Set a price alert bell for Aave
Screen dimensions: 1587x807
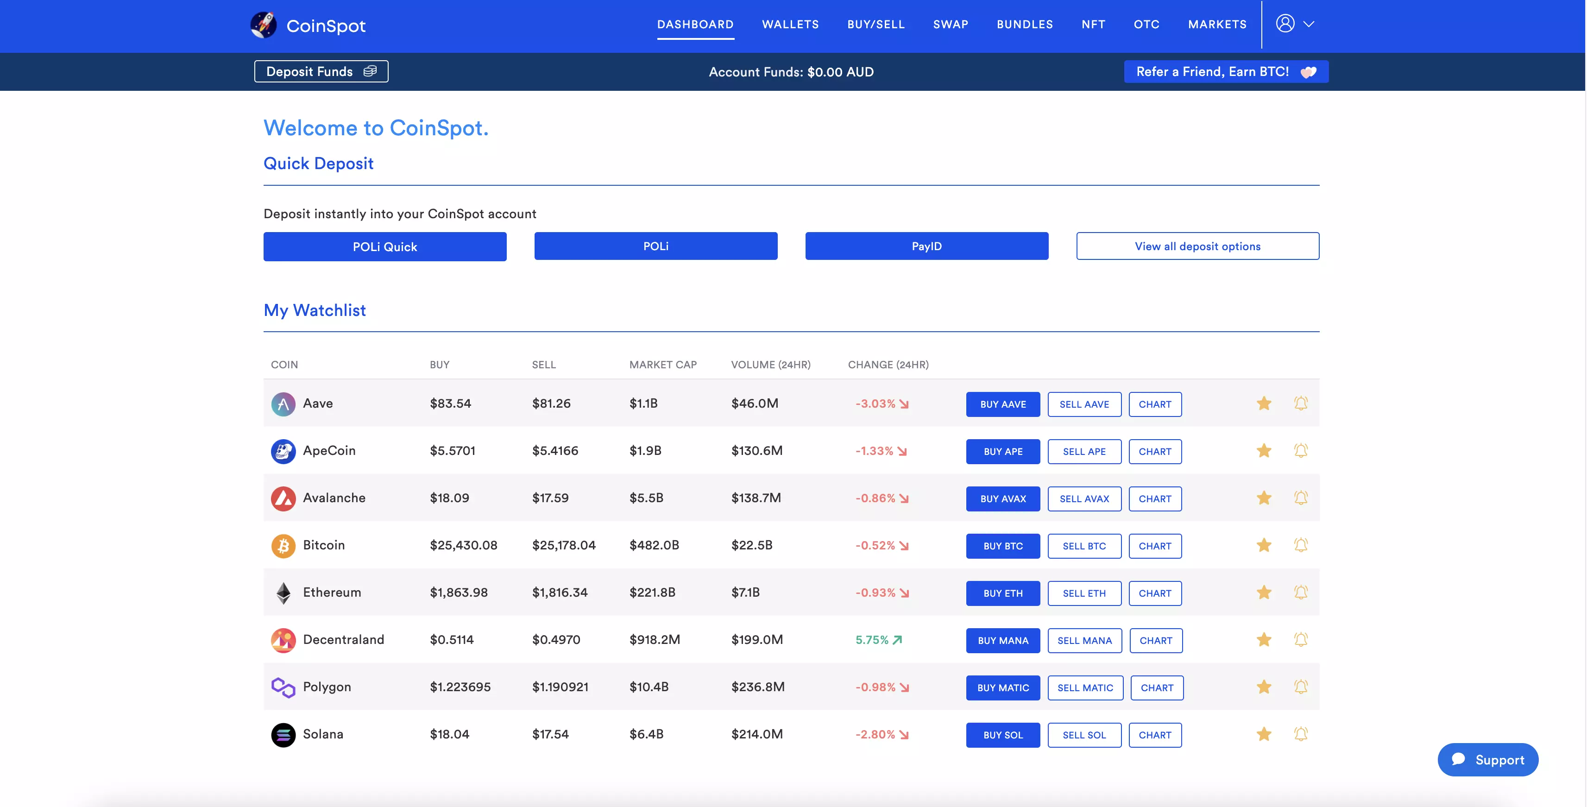[1301, 403]
